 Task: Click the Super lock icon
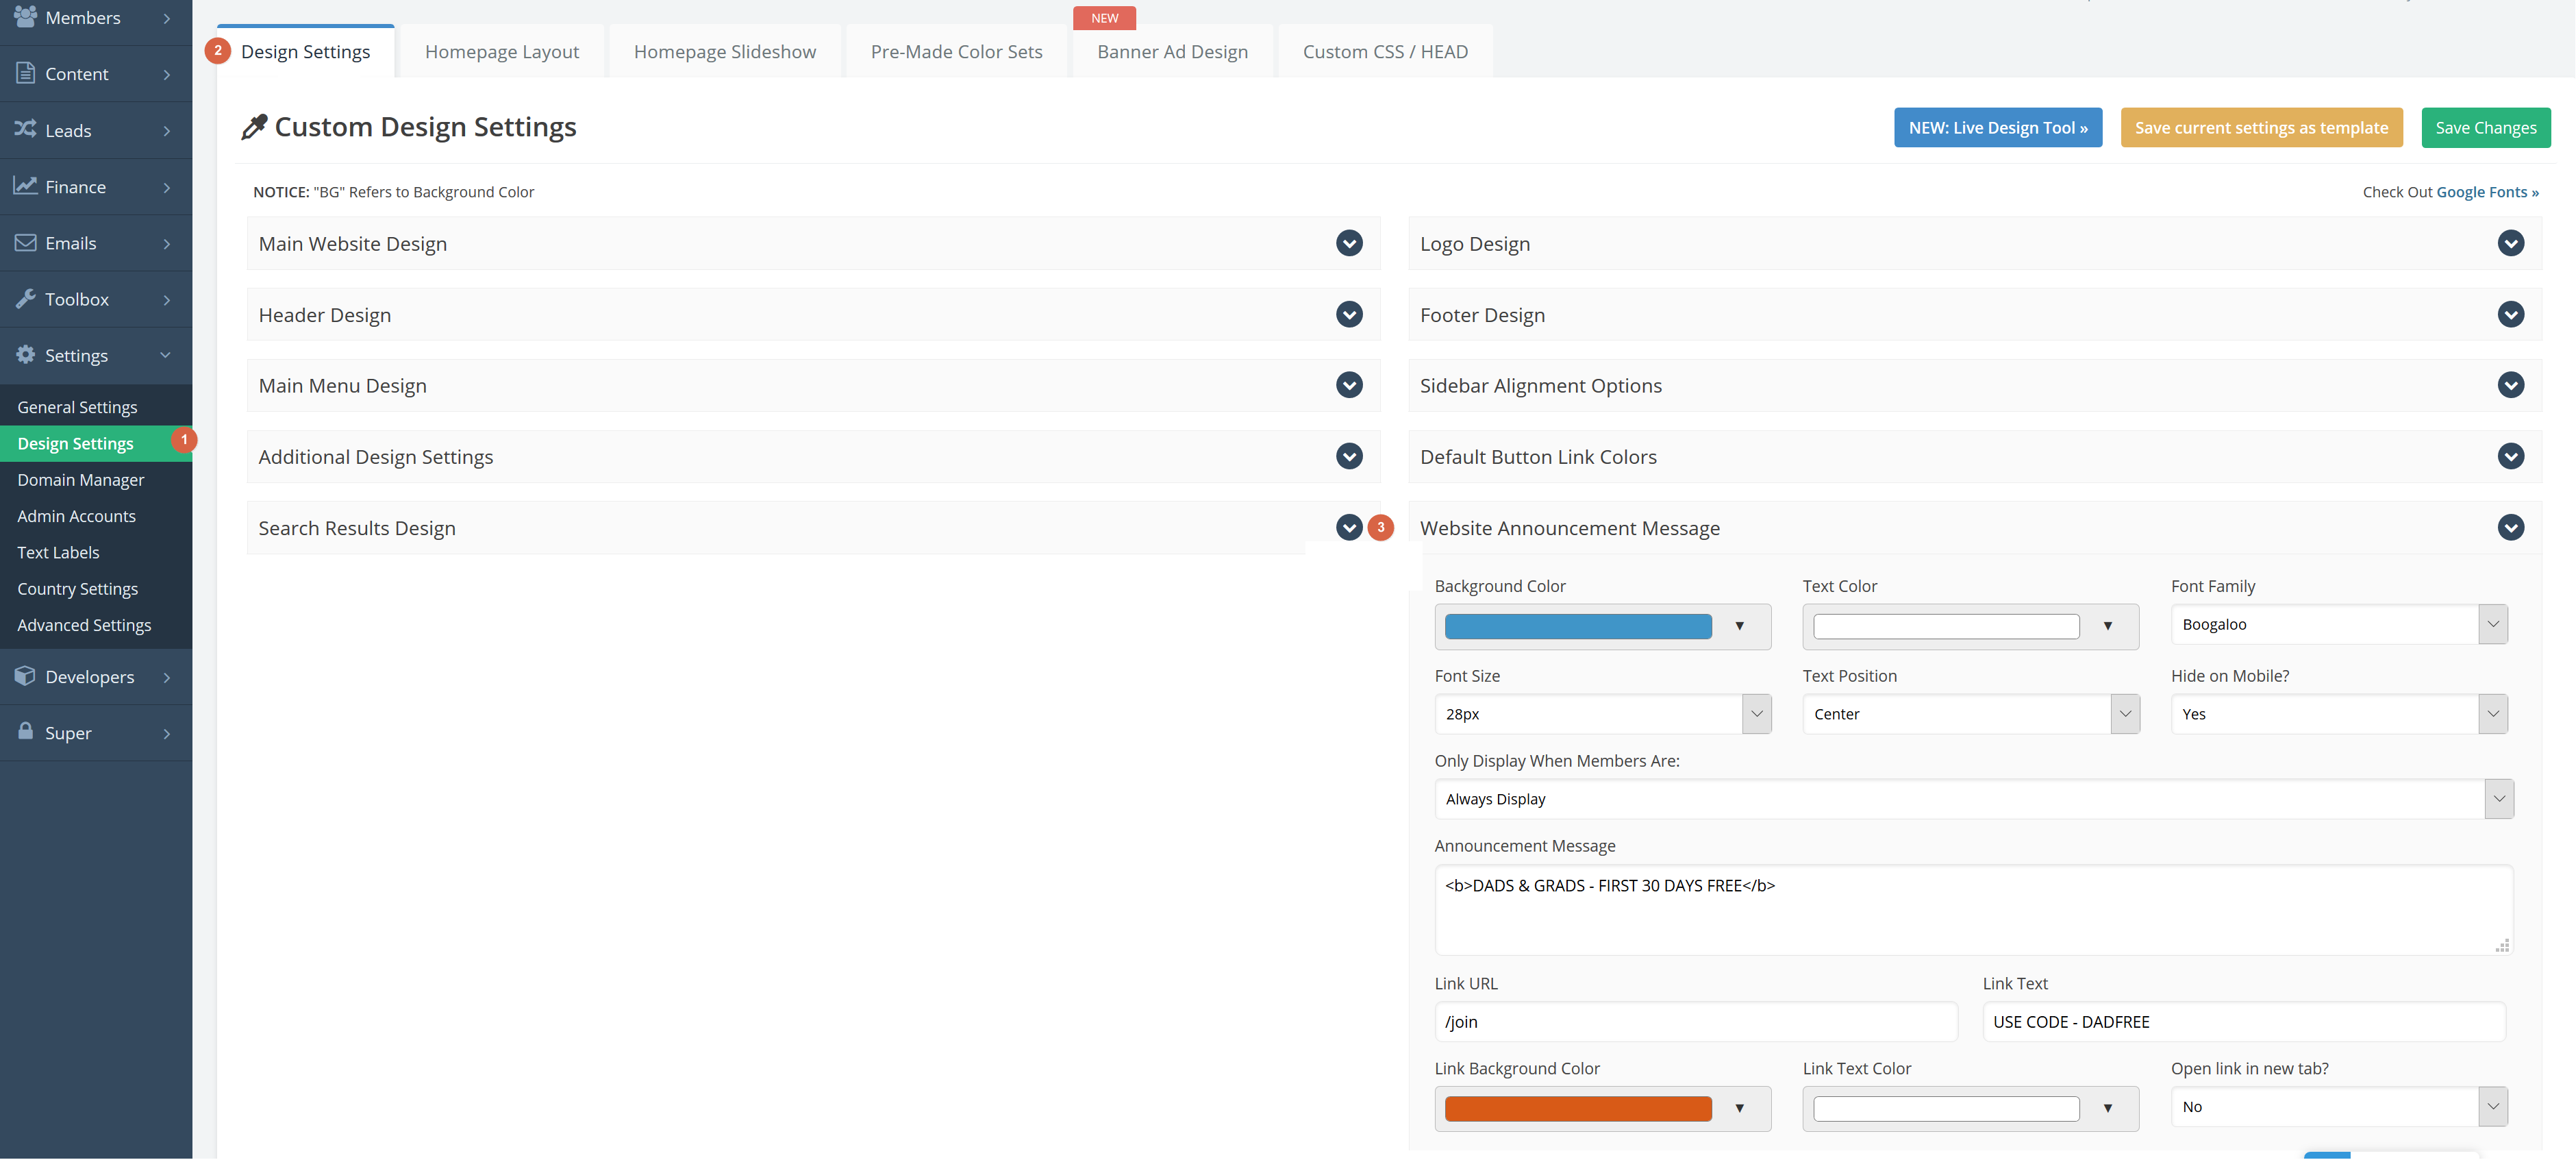coord(26,732)
